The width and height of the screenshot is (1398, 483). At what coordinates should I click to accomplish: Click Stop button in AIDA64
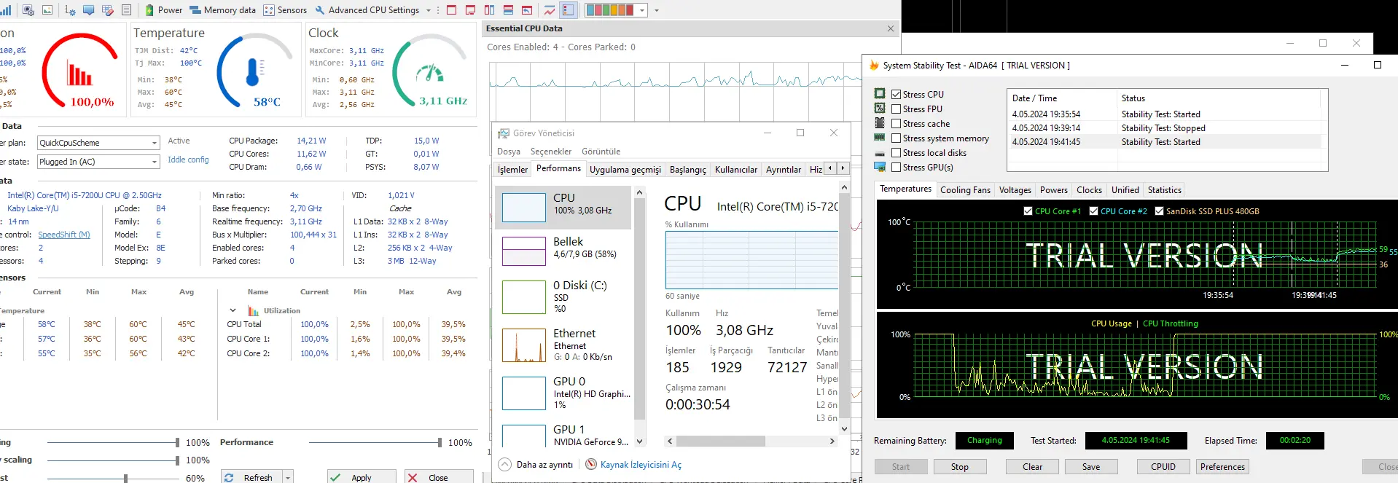[x=959, y=466]
